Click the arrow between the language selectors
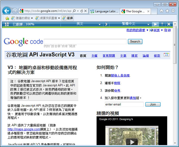The width and height of the screenshot is (179, 147). [106, 24]
